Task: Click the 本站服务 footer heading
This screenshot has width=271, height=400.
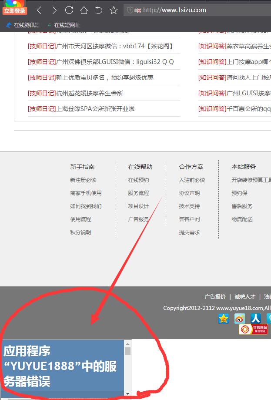Action: [x=244, y=167]
